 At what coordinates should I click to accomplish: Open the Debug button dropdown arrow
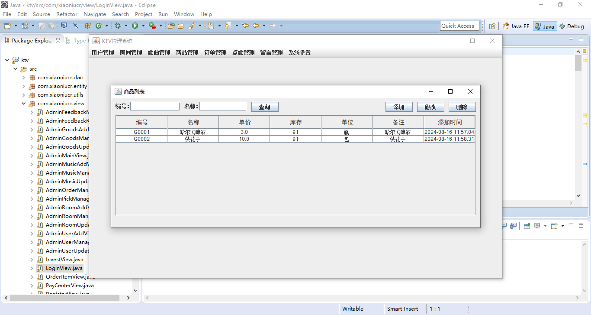click(x=126, y=26)
